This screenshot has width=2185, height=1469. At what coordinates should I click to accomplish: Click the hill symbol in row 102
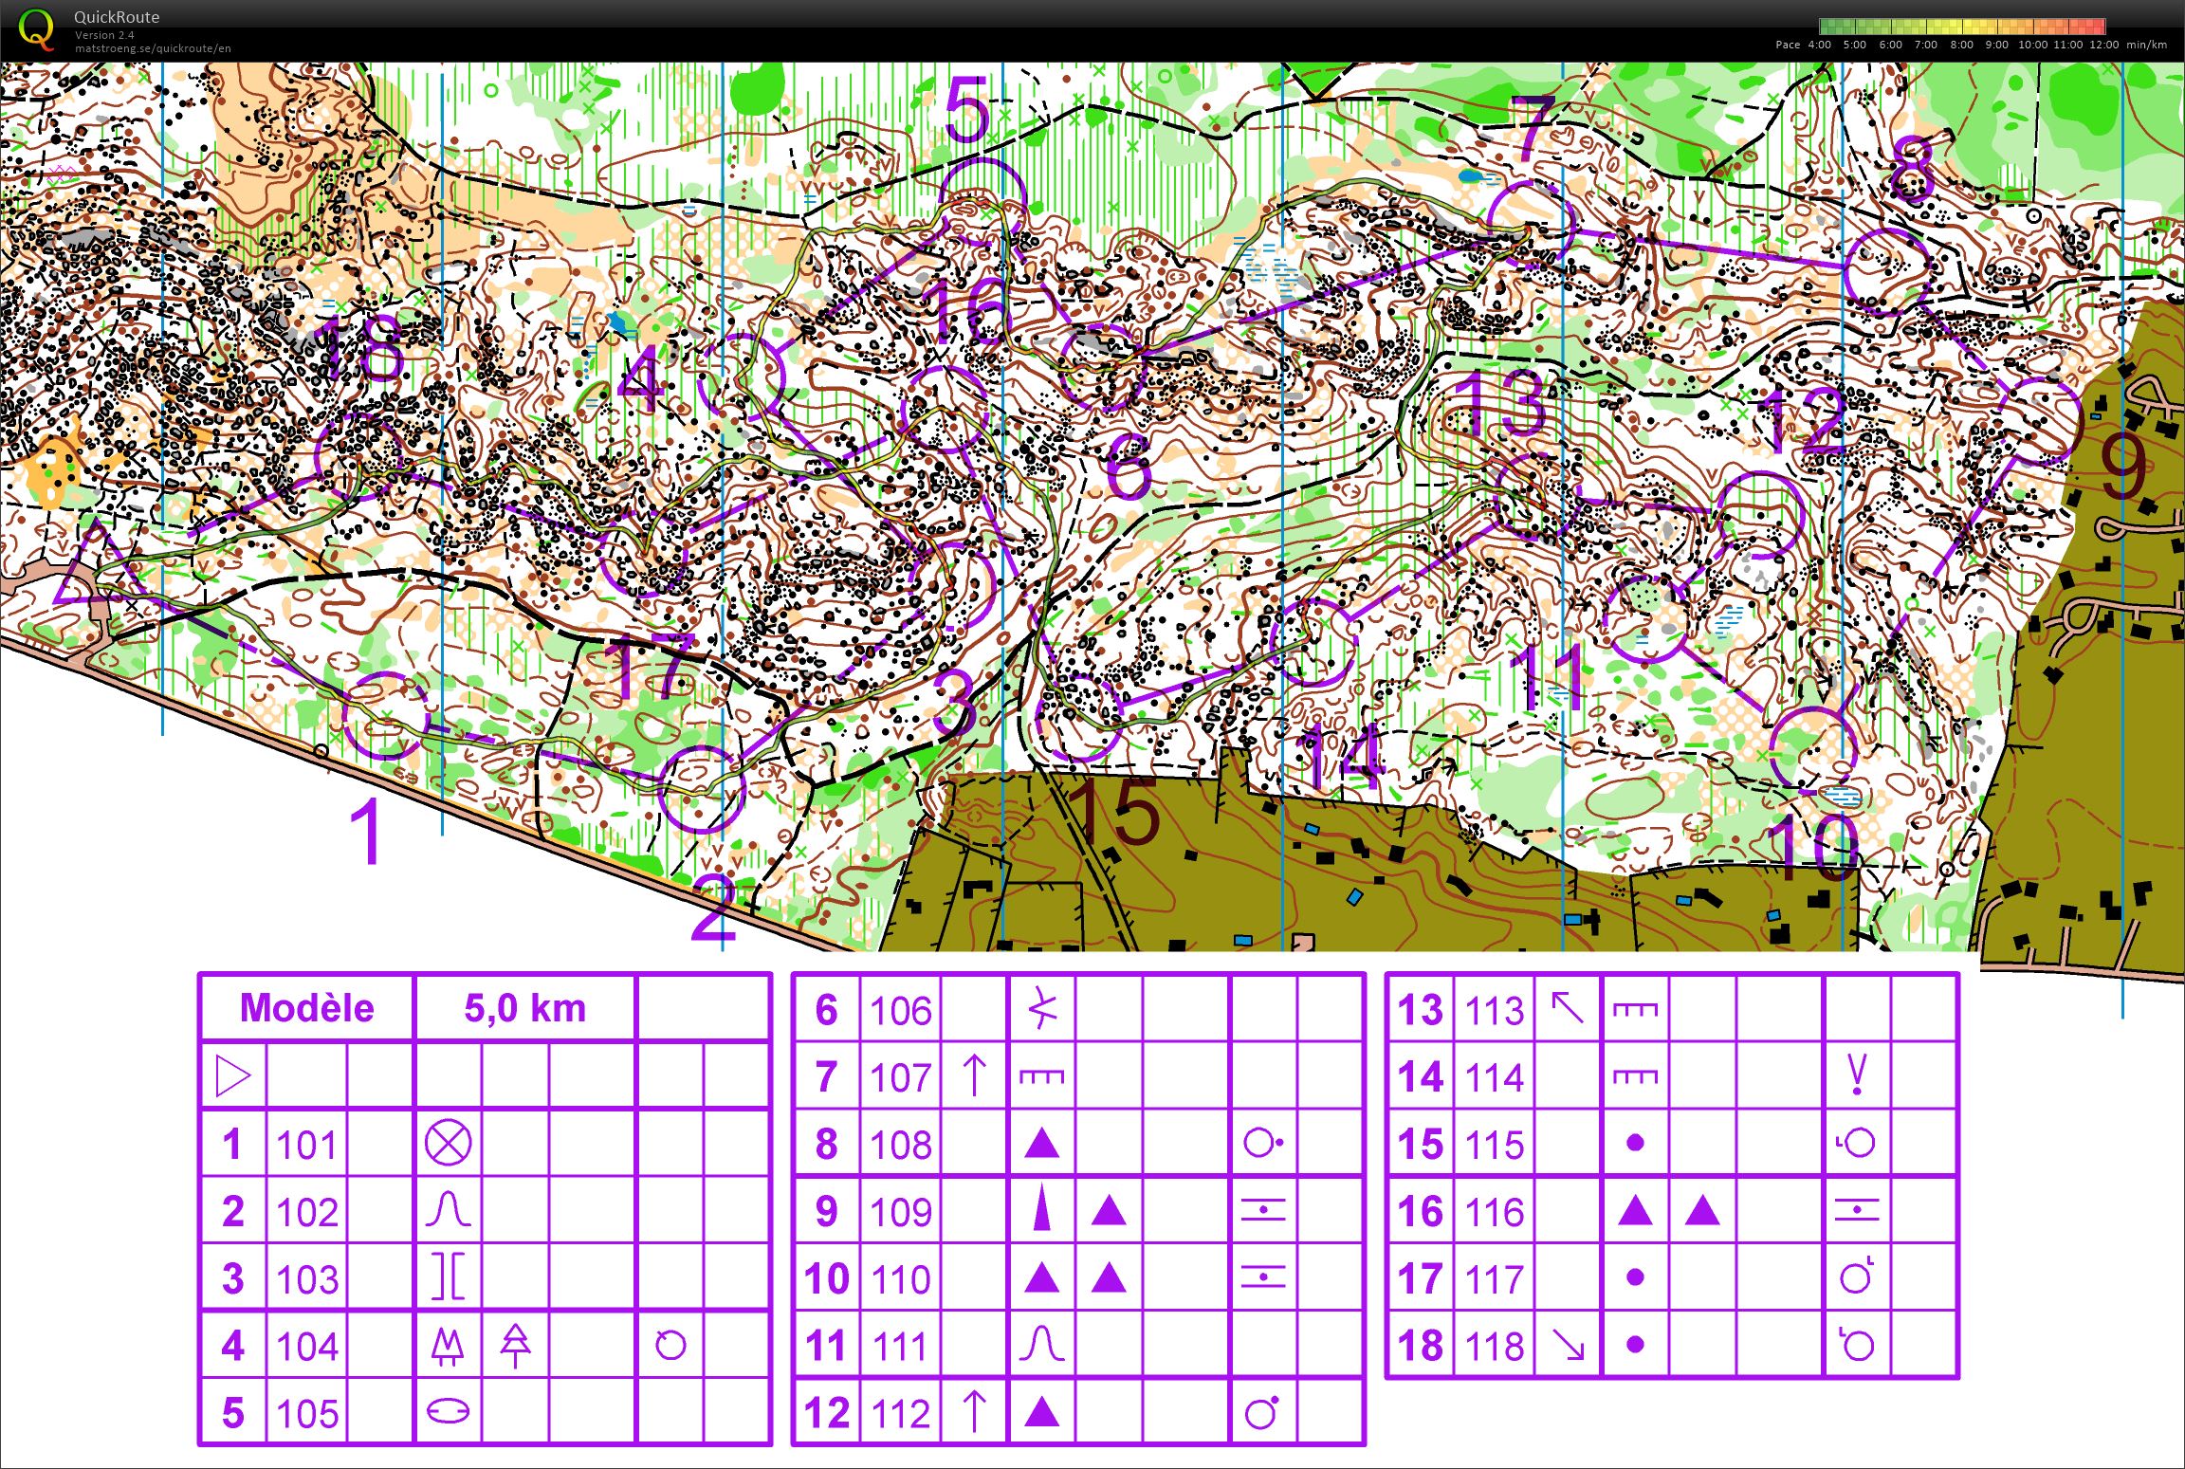(448, 1211)
